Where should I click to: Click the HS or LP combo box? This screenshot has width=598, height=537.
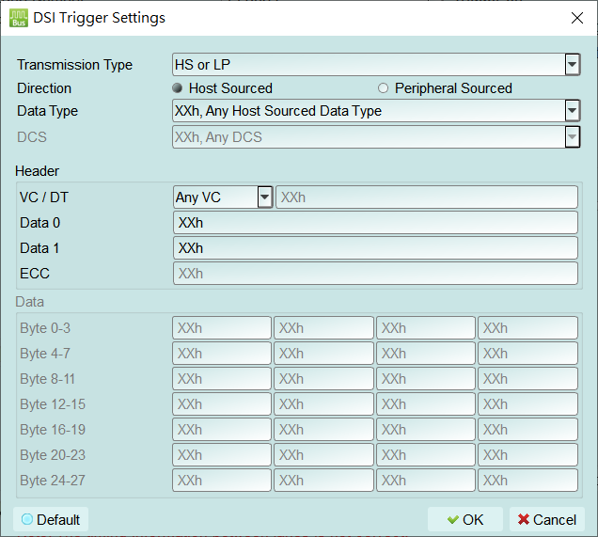376,65
